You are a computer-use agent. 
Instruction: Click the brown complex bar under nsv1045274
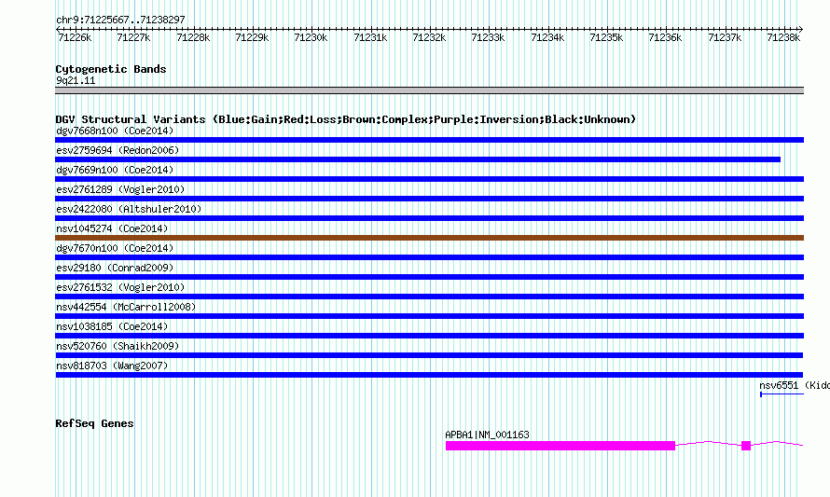click(429, 238)
